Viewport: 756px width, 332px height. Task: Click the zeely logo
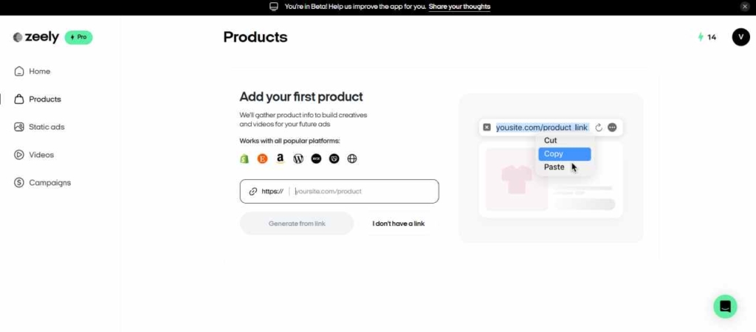(x=36, y=38)
